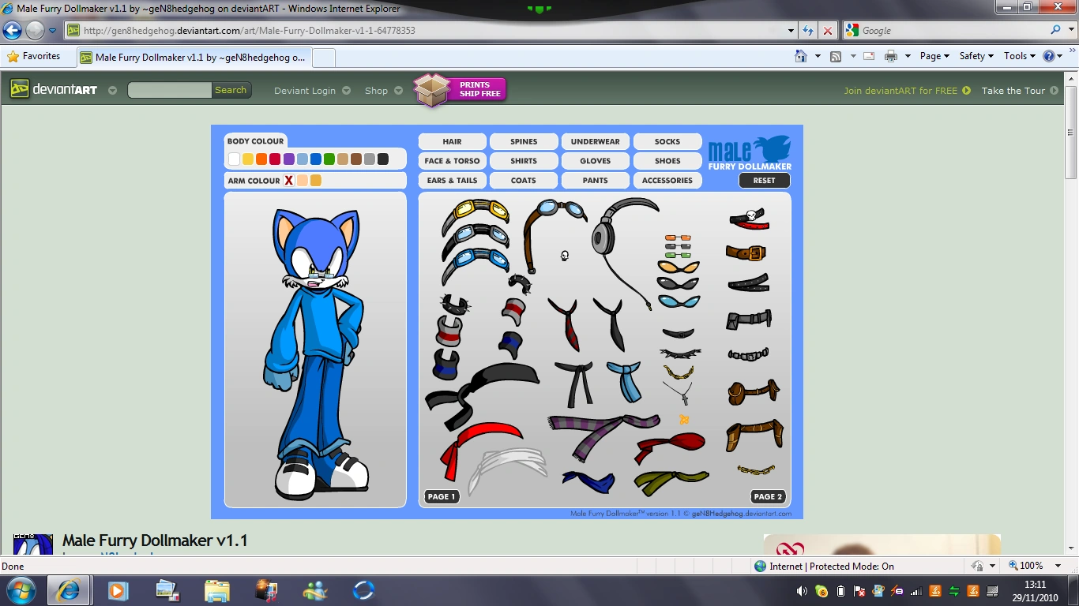Screen dimensions: 1079x606
Task: Switch to EARS & TAILS category
Action: coord(452,181)
